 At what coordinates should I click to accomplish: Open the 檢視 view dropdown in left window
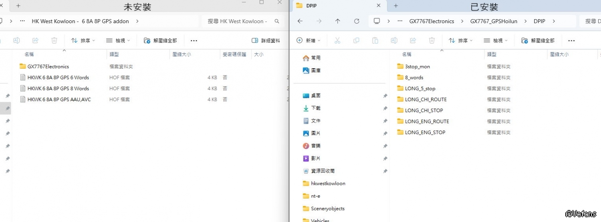[118, 40]
